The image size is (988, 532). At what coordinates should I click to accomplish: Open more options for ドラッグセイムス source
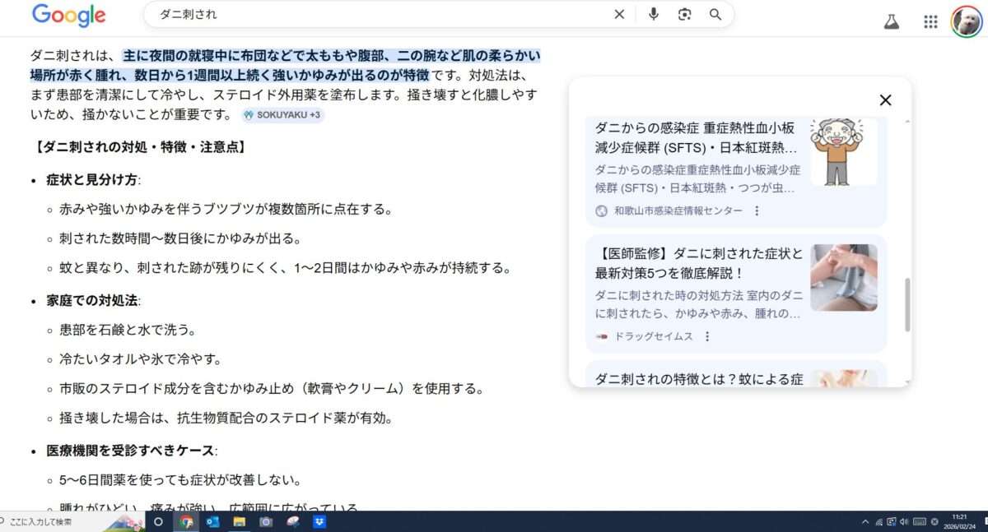pos(706,336)
